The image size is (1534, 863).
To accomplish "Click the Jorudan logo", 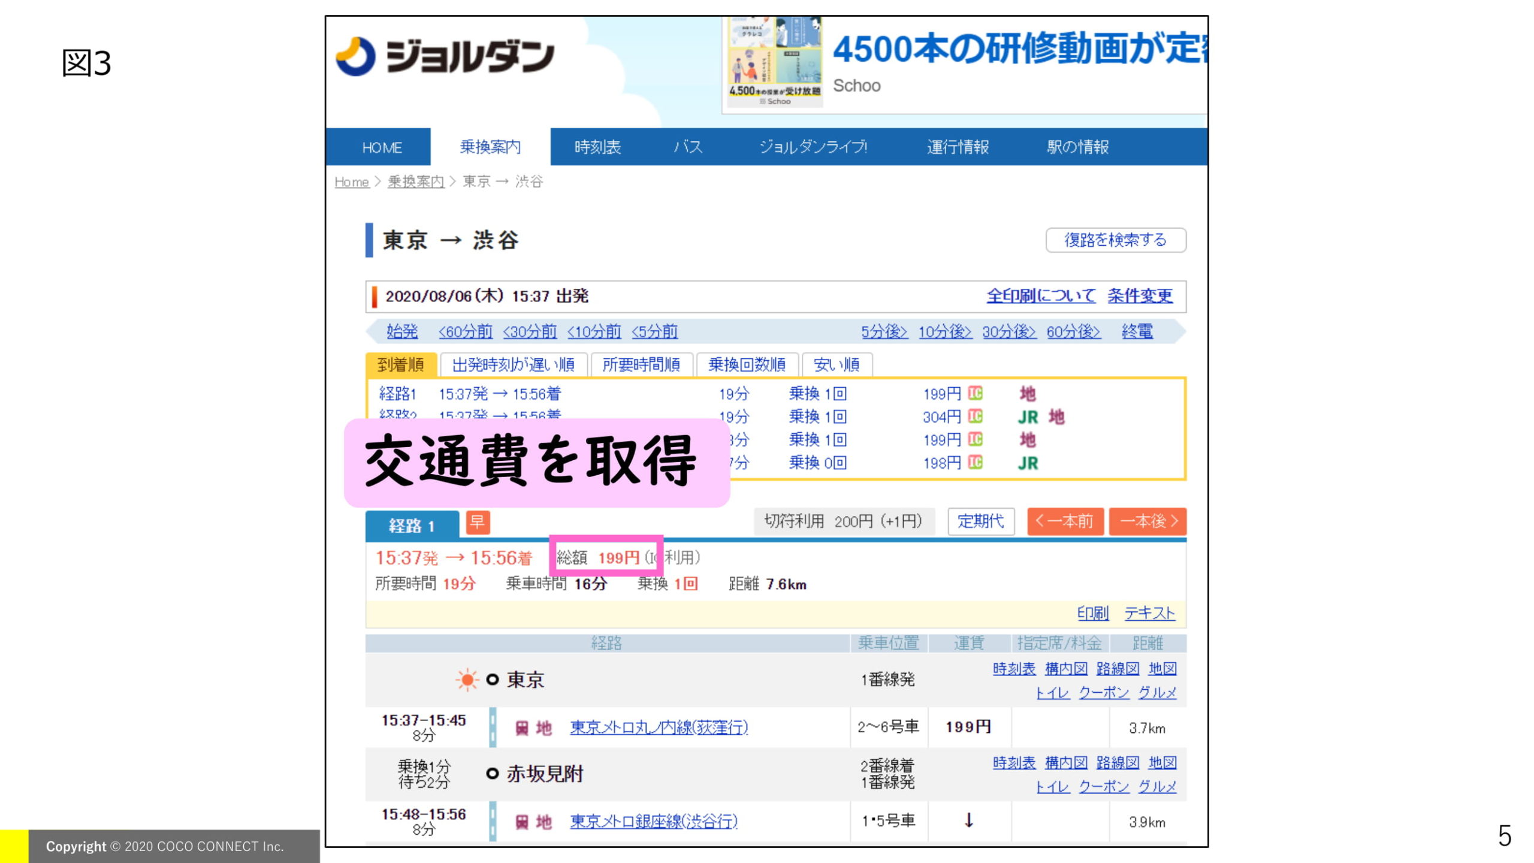I will coord(445,56).
